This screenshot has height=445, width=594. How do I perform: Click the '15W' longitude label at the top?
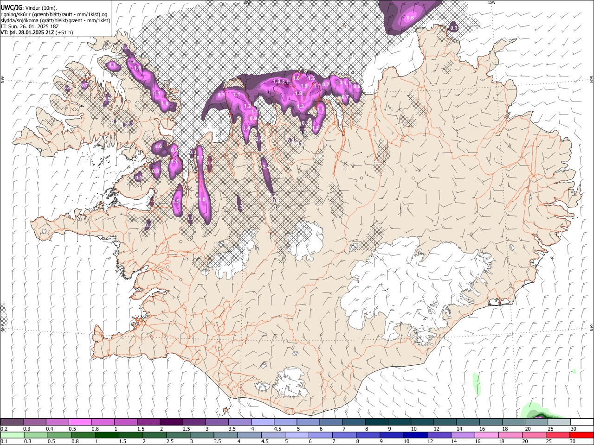[491, 2]
